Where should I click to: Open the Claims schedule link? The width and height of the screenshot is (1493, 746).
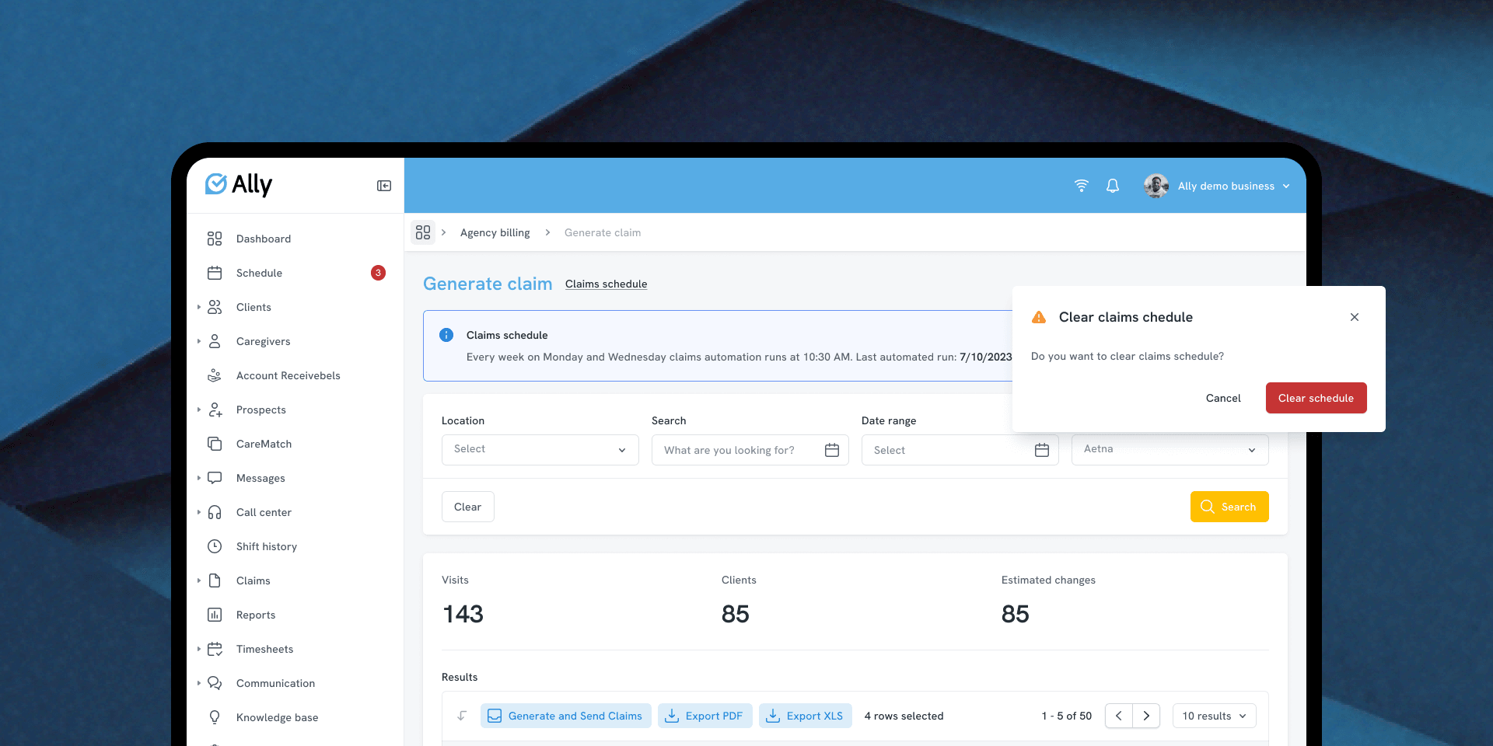(606, 284)
